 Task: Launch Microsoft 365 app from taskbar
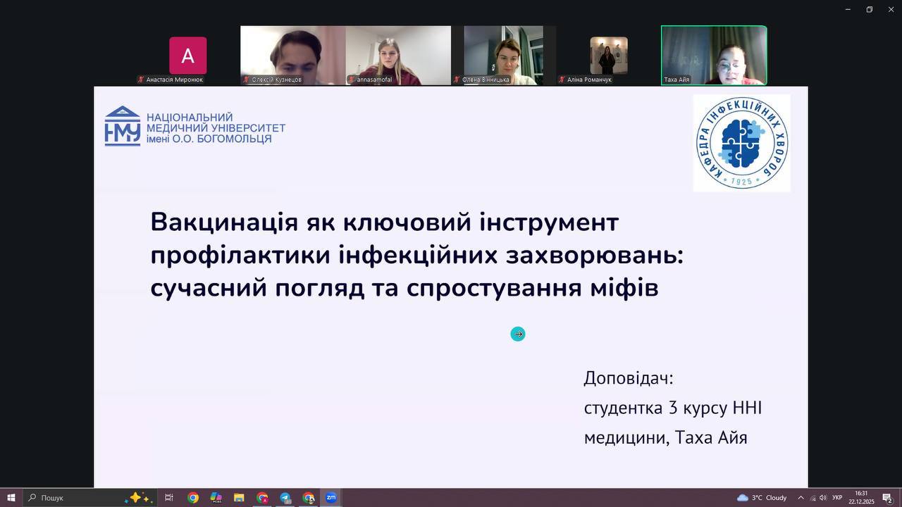tap(216, 498)
